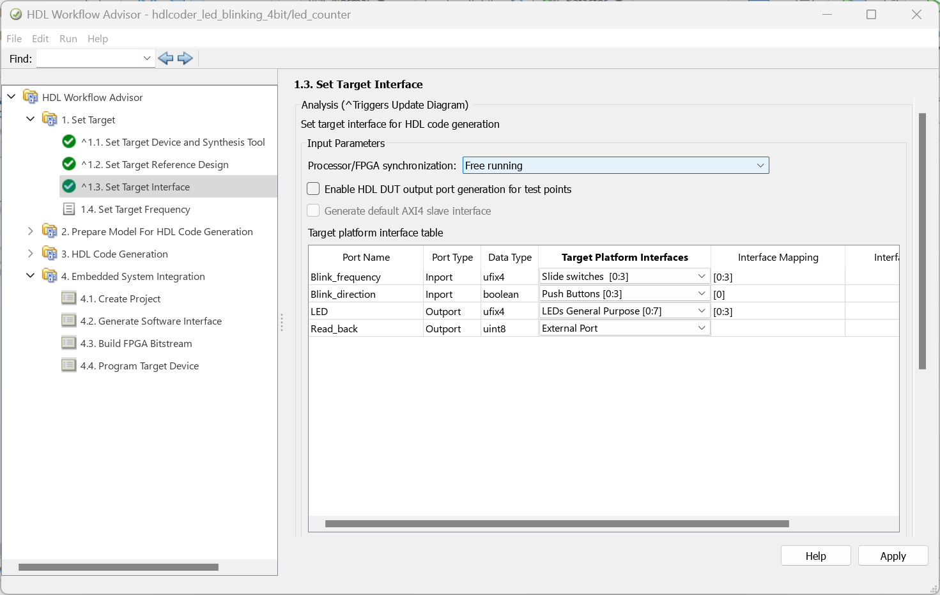Image resolution: width=940 pixels, height=595 pixels.
Task: Click the interface table horizontal scrollbar
Action: point(557,524)
